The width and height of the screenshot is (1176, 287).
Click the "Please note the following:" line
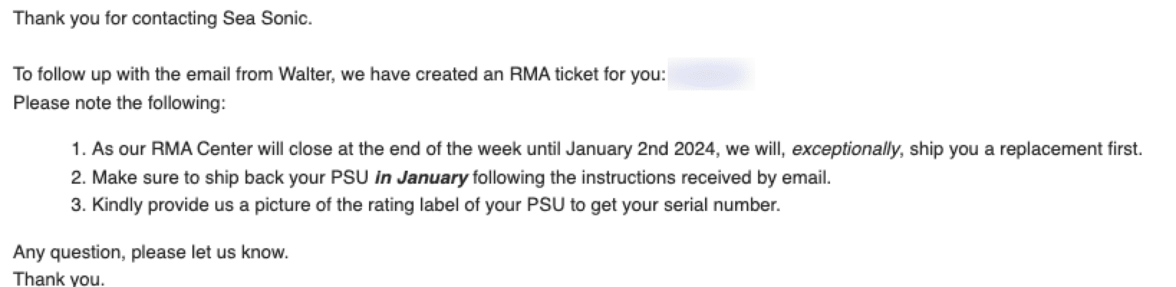click(x=119, y=103)
